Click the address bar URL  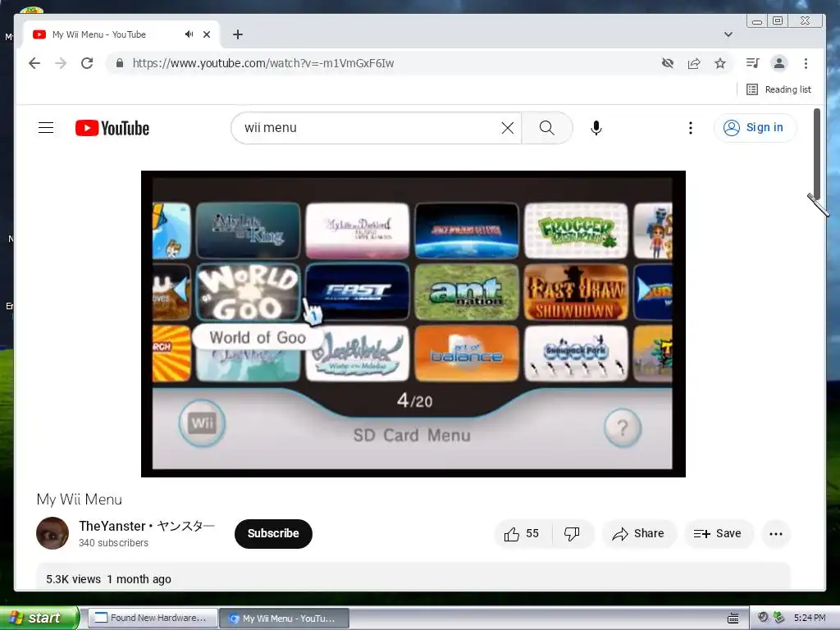tap(263, 63)
